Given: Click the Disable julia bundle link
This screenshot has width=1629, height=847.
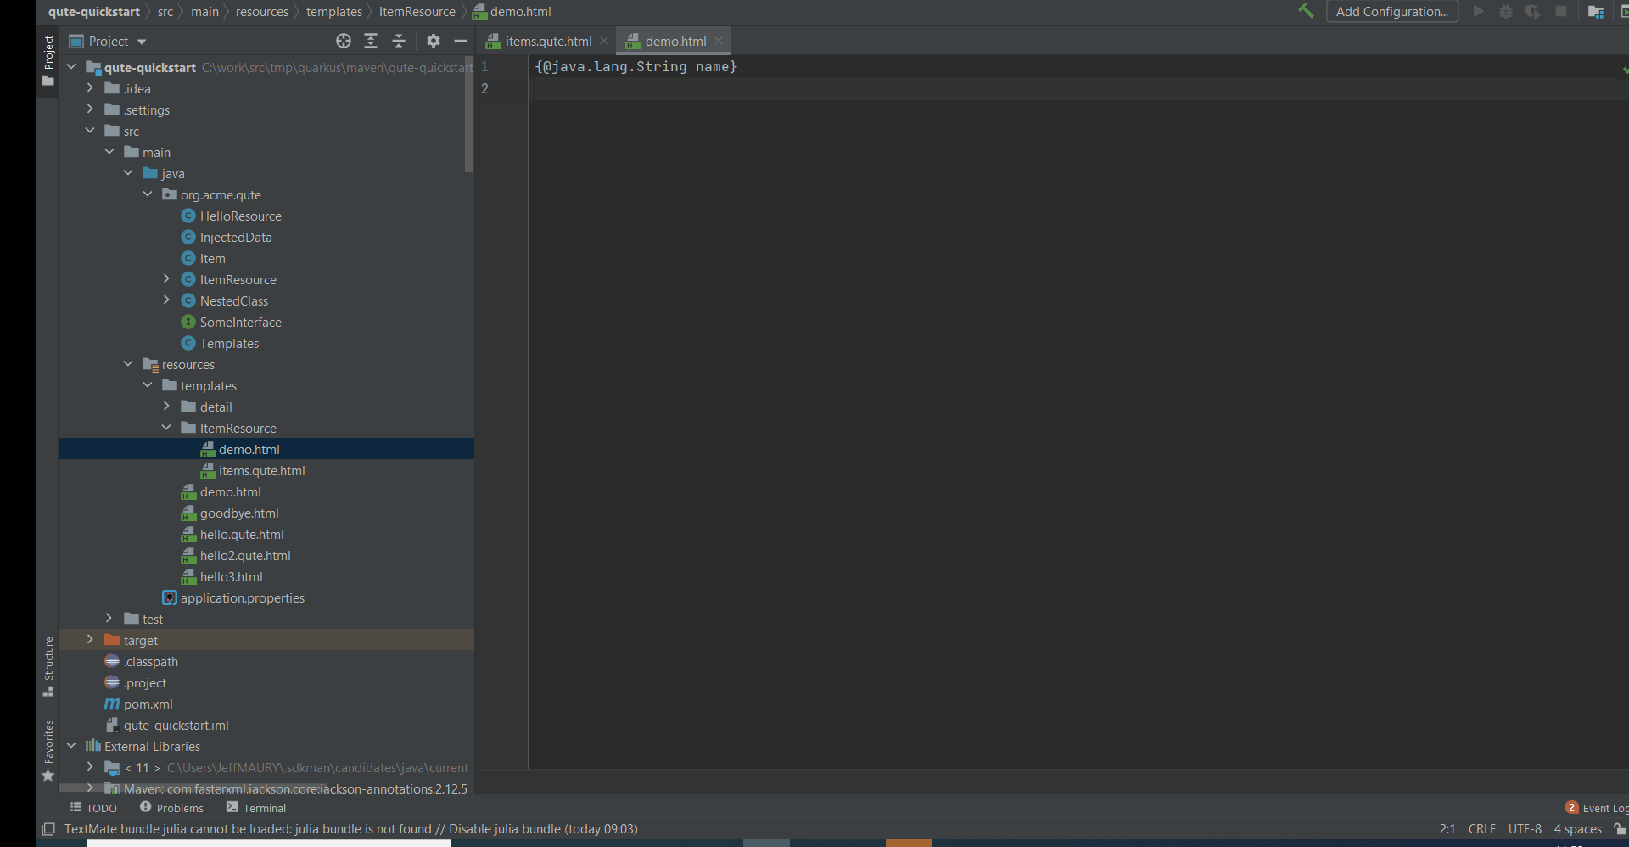Looking at the screenshot, I should [502, 829].
